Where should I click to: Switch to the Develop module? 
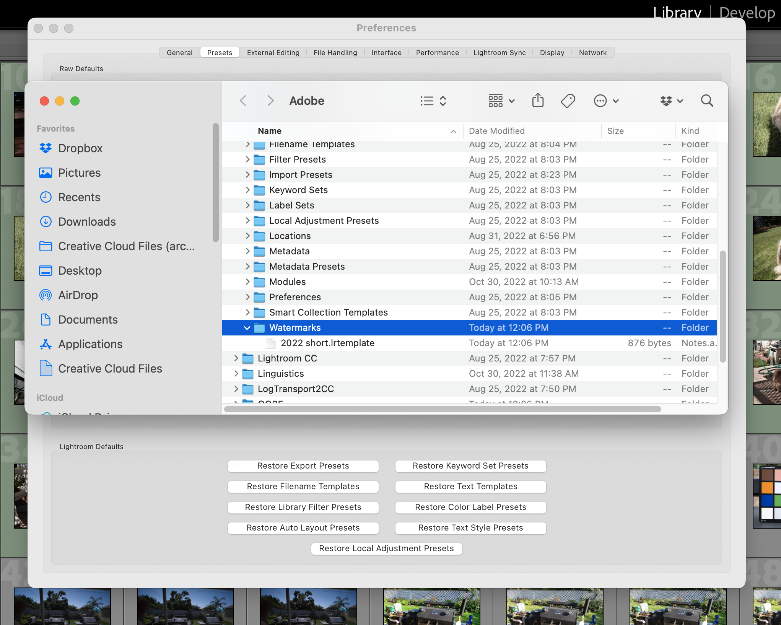(x=747, y=13)
